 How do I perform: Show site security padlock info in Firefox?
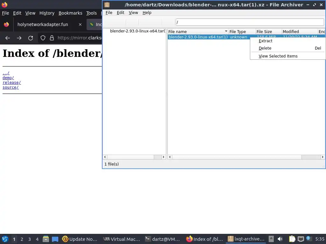[52, 38]
